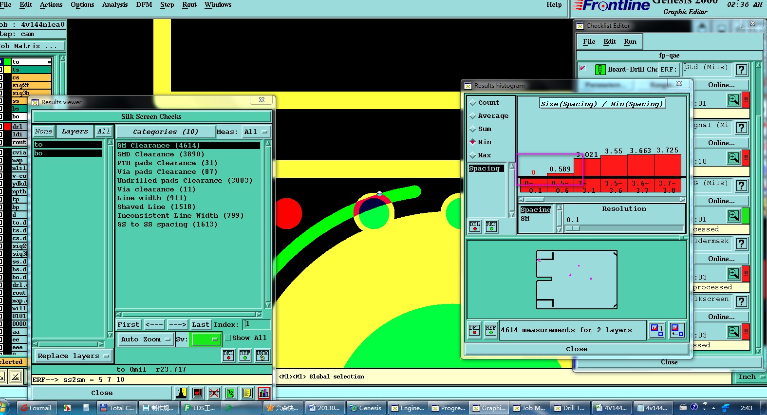Screen dimensions: 767x415
Task: Select layer 'bo' in Results viewer
Action: pos(68,153)
